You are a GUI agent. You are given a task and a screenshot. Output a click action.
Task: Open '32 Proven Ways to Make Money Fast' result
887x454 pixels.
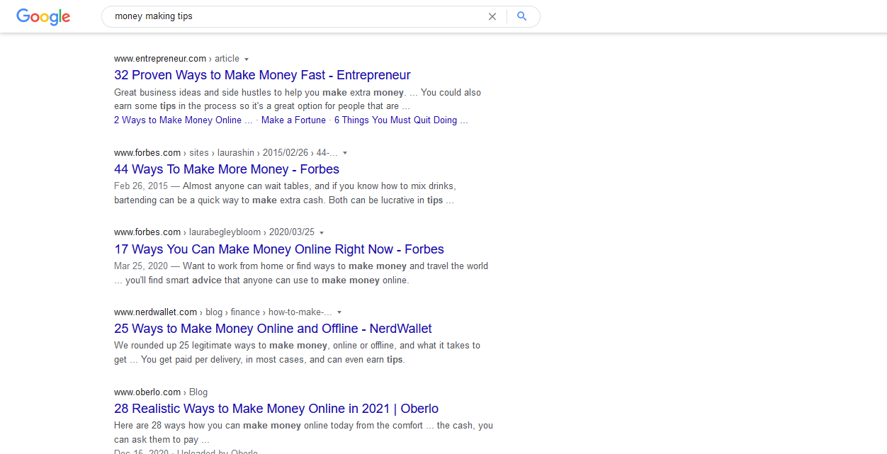(x=262, y=75)
